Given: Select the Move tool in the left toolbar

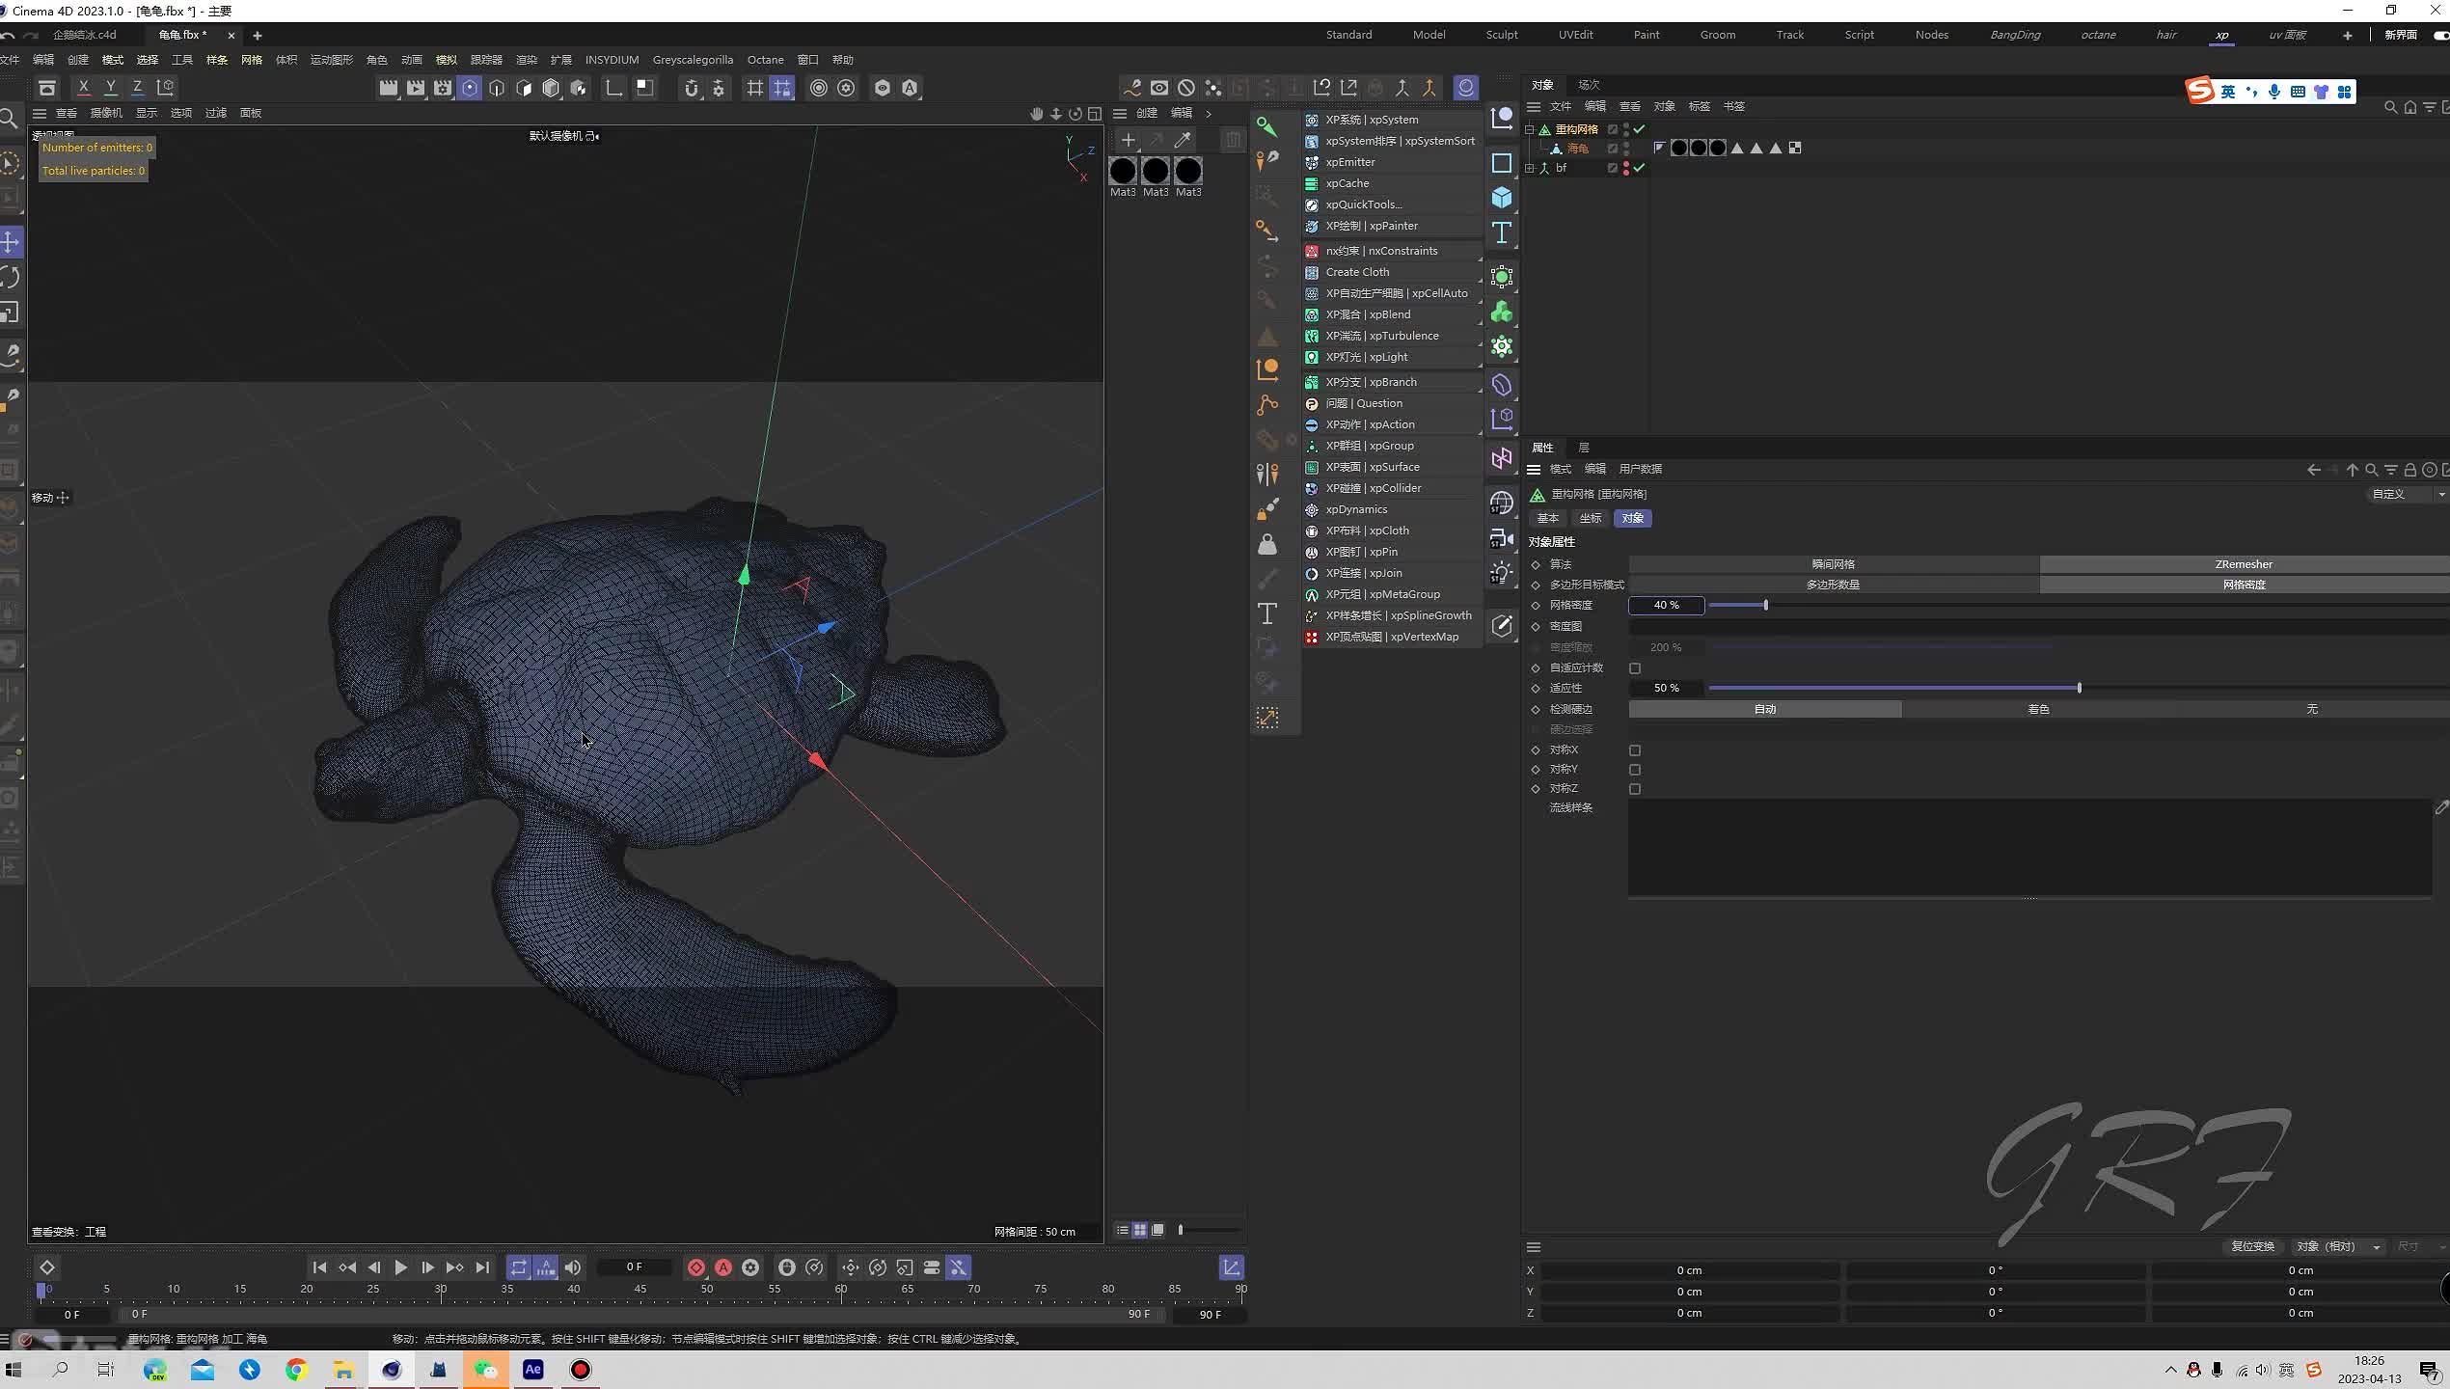Looking at the screenshot, I should tap(11, 242).
